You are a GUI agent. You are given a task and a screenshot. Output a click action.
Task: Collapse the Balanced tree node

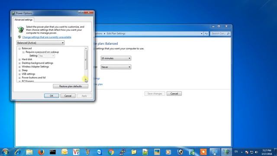[x=19, y=49]
